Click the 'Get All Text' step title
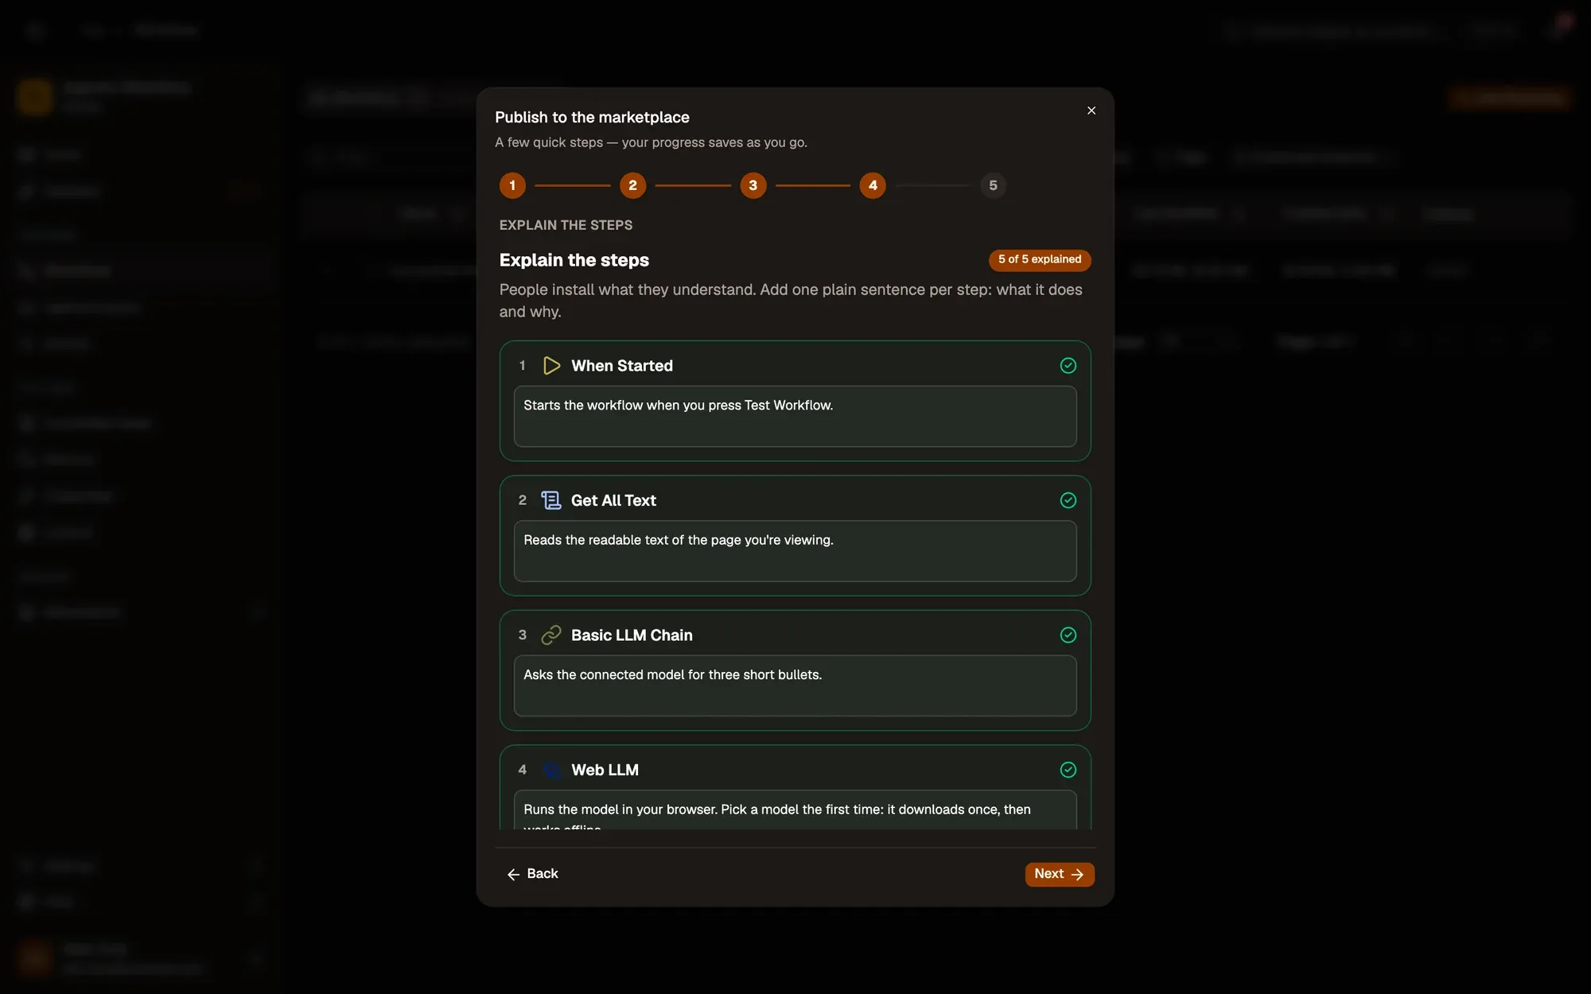The width and height of the screenshot is (1591, 994). [613, 500]
